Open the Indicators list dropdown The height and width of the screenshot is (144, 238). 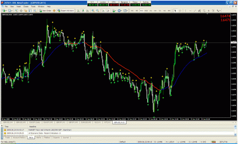click(114, 11)
